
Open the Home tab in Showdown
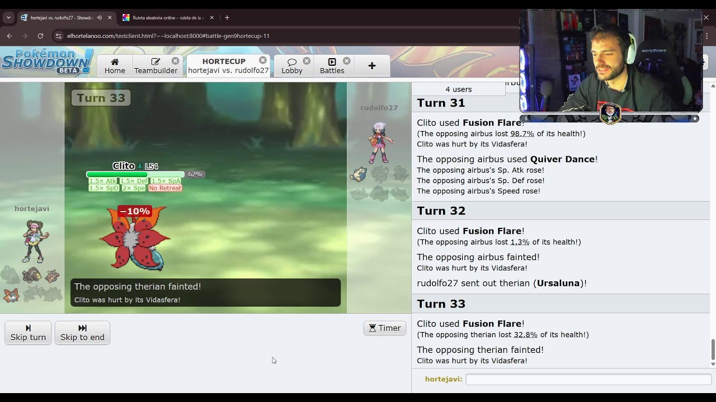coord(115,66)
